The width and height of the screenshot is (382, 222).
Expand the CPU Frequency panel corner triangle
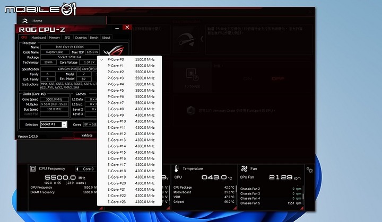point(101,208)
